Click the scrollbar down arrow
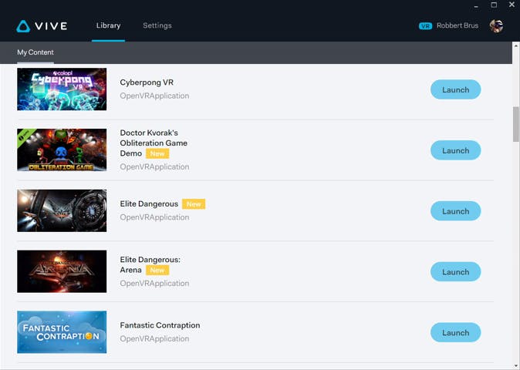Viewport: 520px width, 370px height. (516, 365)
